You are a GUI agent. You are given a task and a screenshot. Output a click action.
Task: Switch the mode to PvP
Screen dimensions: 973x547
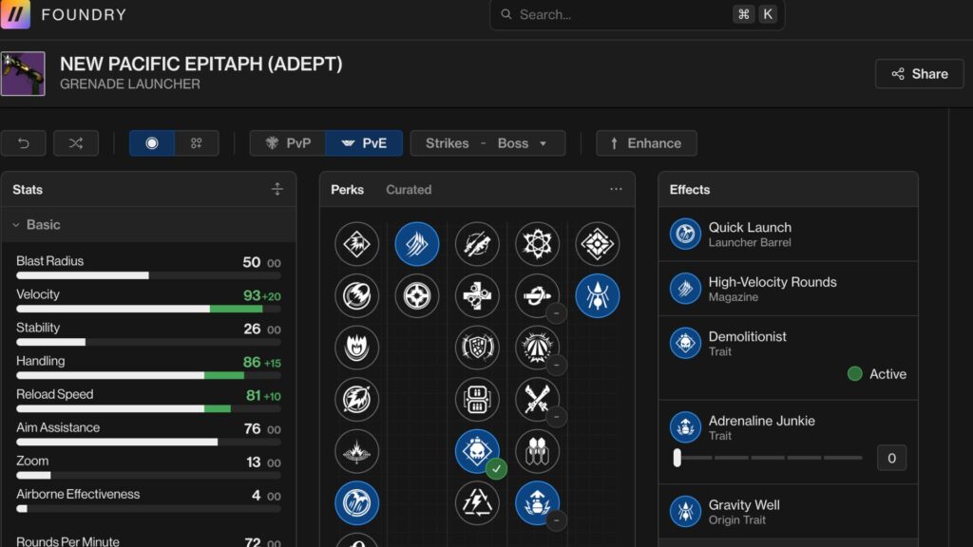tap(288, 143)
